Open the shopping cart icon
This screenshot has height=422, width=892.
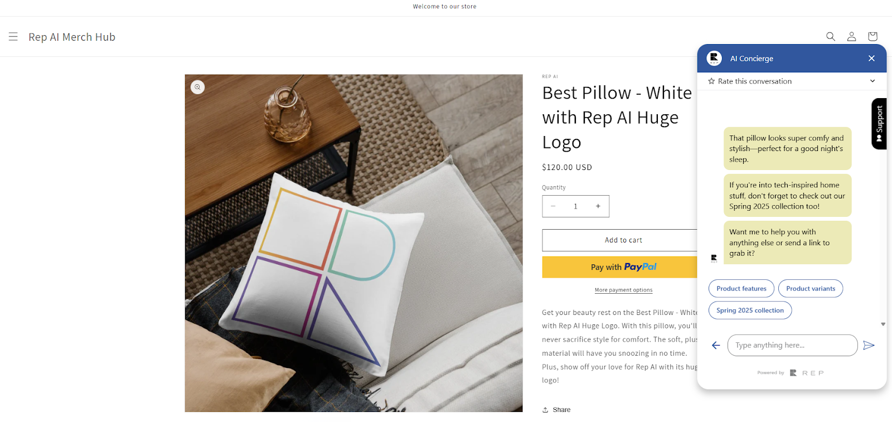click(872, 37)
